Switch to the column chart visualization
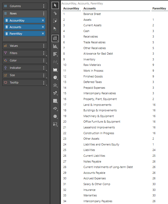 [x=55, y=46]
